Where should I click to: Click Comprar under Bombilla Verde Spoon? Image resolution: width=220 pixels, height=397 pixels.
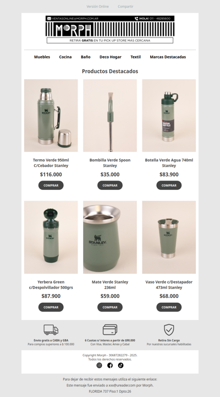coord(110,186)
